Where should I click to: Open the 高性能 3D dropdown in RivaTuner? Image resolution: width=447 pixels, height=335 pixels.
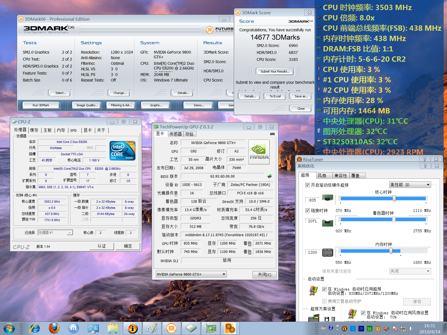410,185
